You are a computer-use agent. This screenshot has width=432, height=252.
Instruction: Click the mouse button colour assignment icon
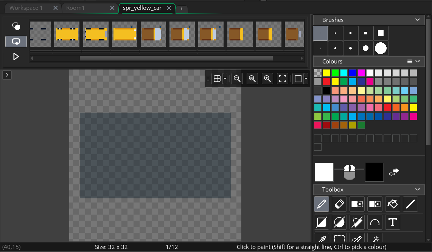tap(350, 172)
